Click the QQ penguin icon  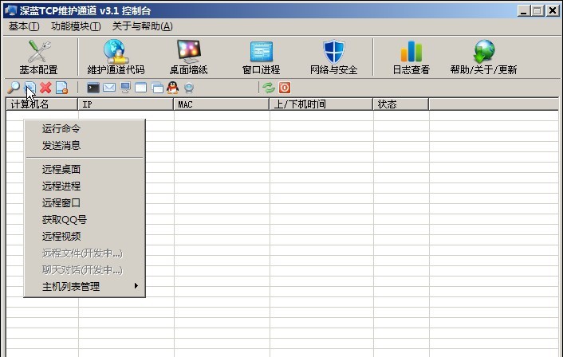point(173,88)
